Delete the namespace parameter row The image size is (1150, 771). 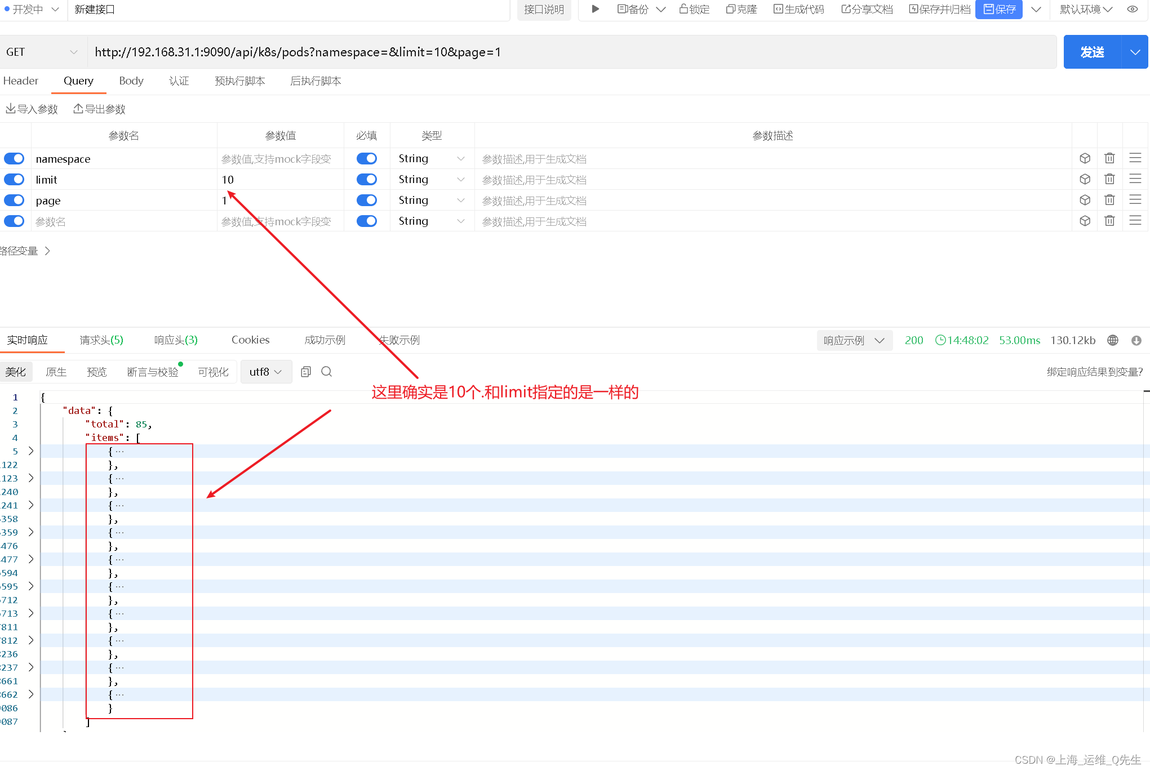[x=1109, y=159]
